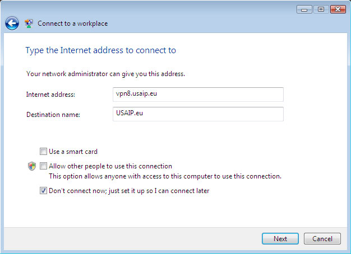
Task: Click the Internet address label
Action: [x=50, y=95]
